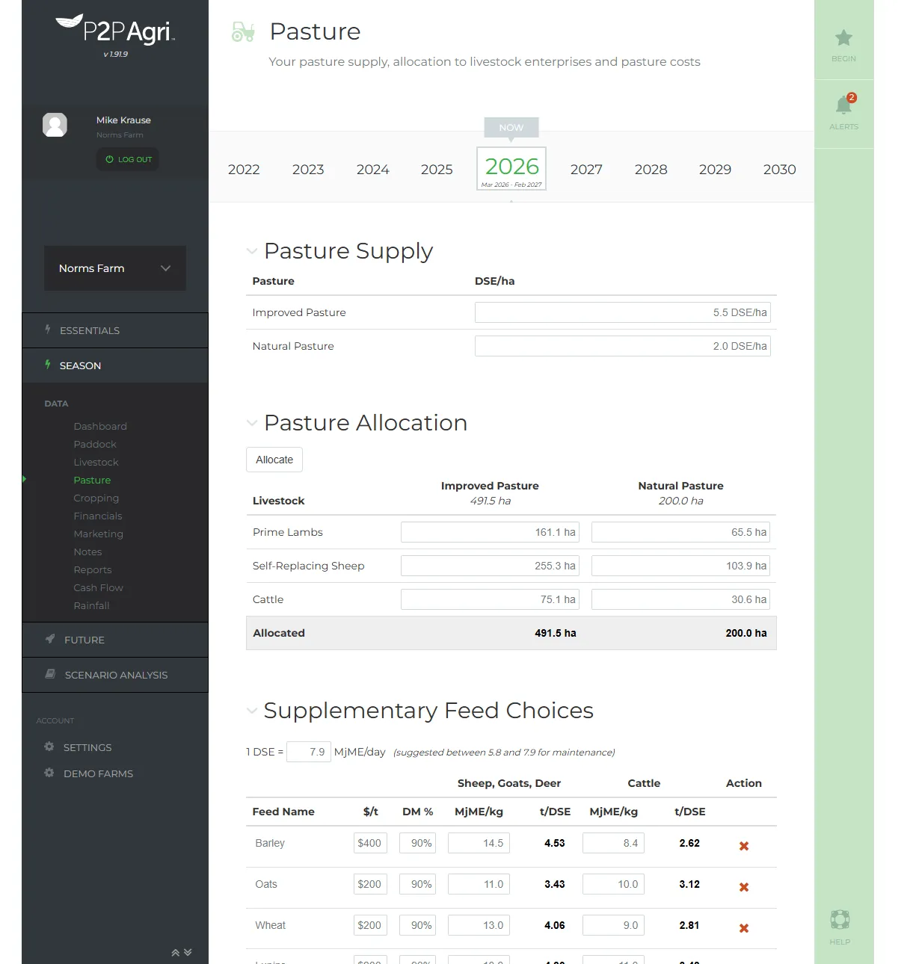The image size is (916, 964).
Task: Click the P2P Agri logo
Action: click(115, 30)
